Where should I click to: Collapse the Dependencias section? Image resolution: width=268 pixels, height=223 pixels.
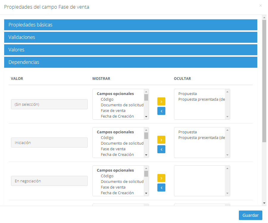click(131, 62)
